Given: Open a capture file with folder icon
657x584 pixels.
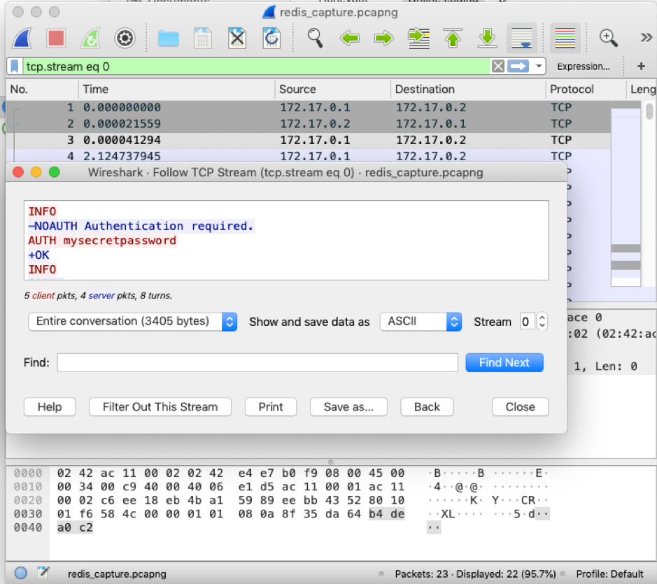Looking at the screenshot, I should (x=168, y=38).
